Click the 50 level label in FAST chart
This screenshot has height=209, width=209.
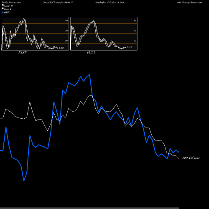click(x=66, y=31)
